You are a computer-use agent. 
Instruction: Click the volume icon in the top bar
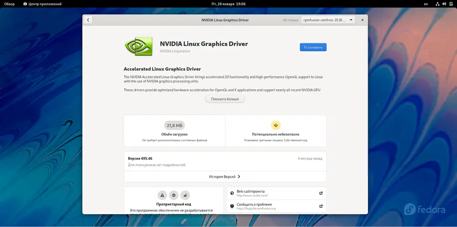444,4
